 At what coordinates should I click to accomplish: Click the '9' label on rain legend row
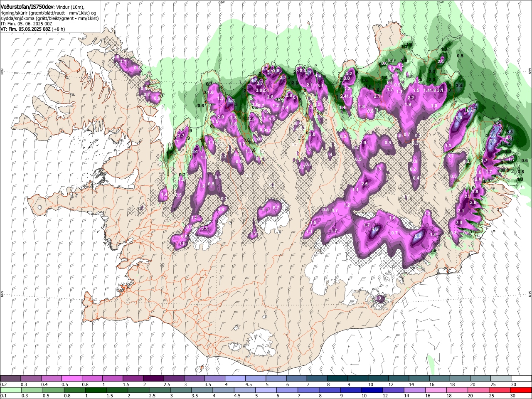coord(342,396)
